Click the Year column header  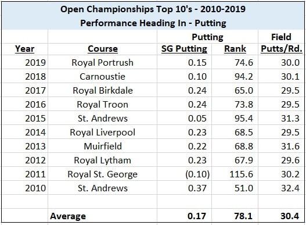click(25, 49)
